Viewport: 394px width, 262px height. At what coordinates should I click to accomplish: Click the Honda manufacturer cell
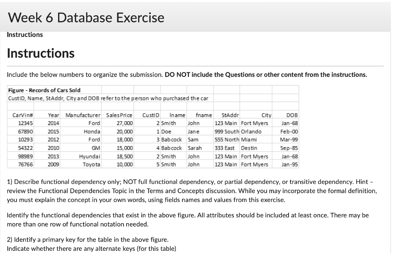(92, 132)
